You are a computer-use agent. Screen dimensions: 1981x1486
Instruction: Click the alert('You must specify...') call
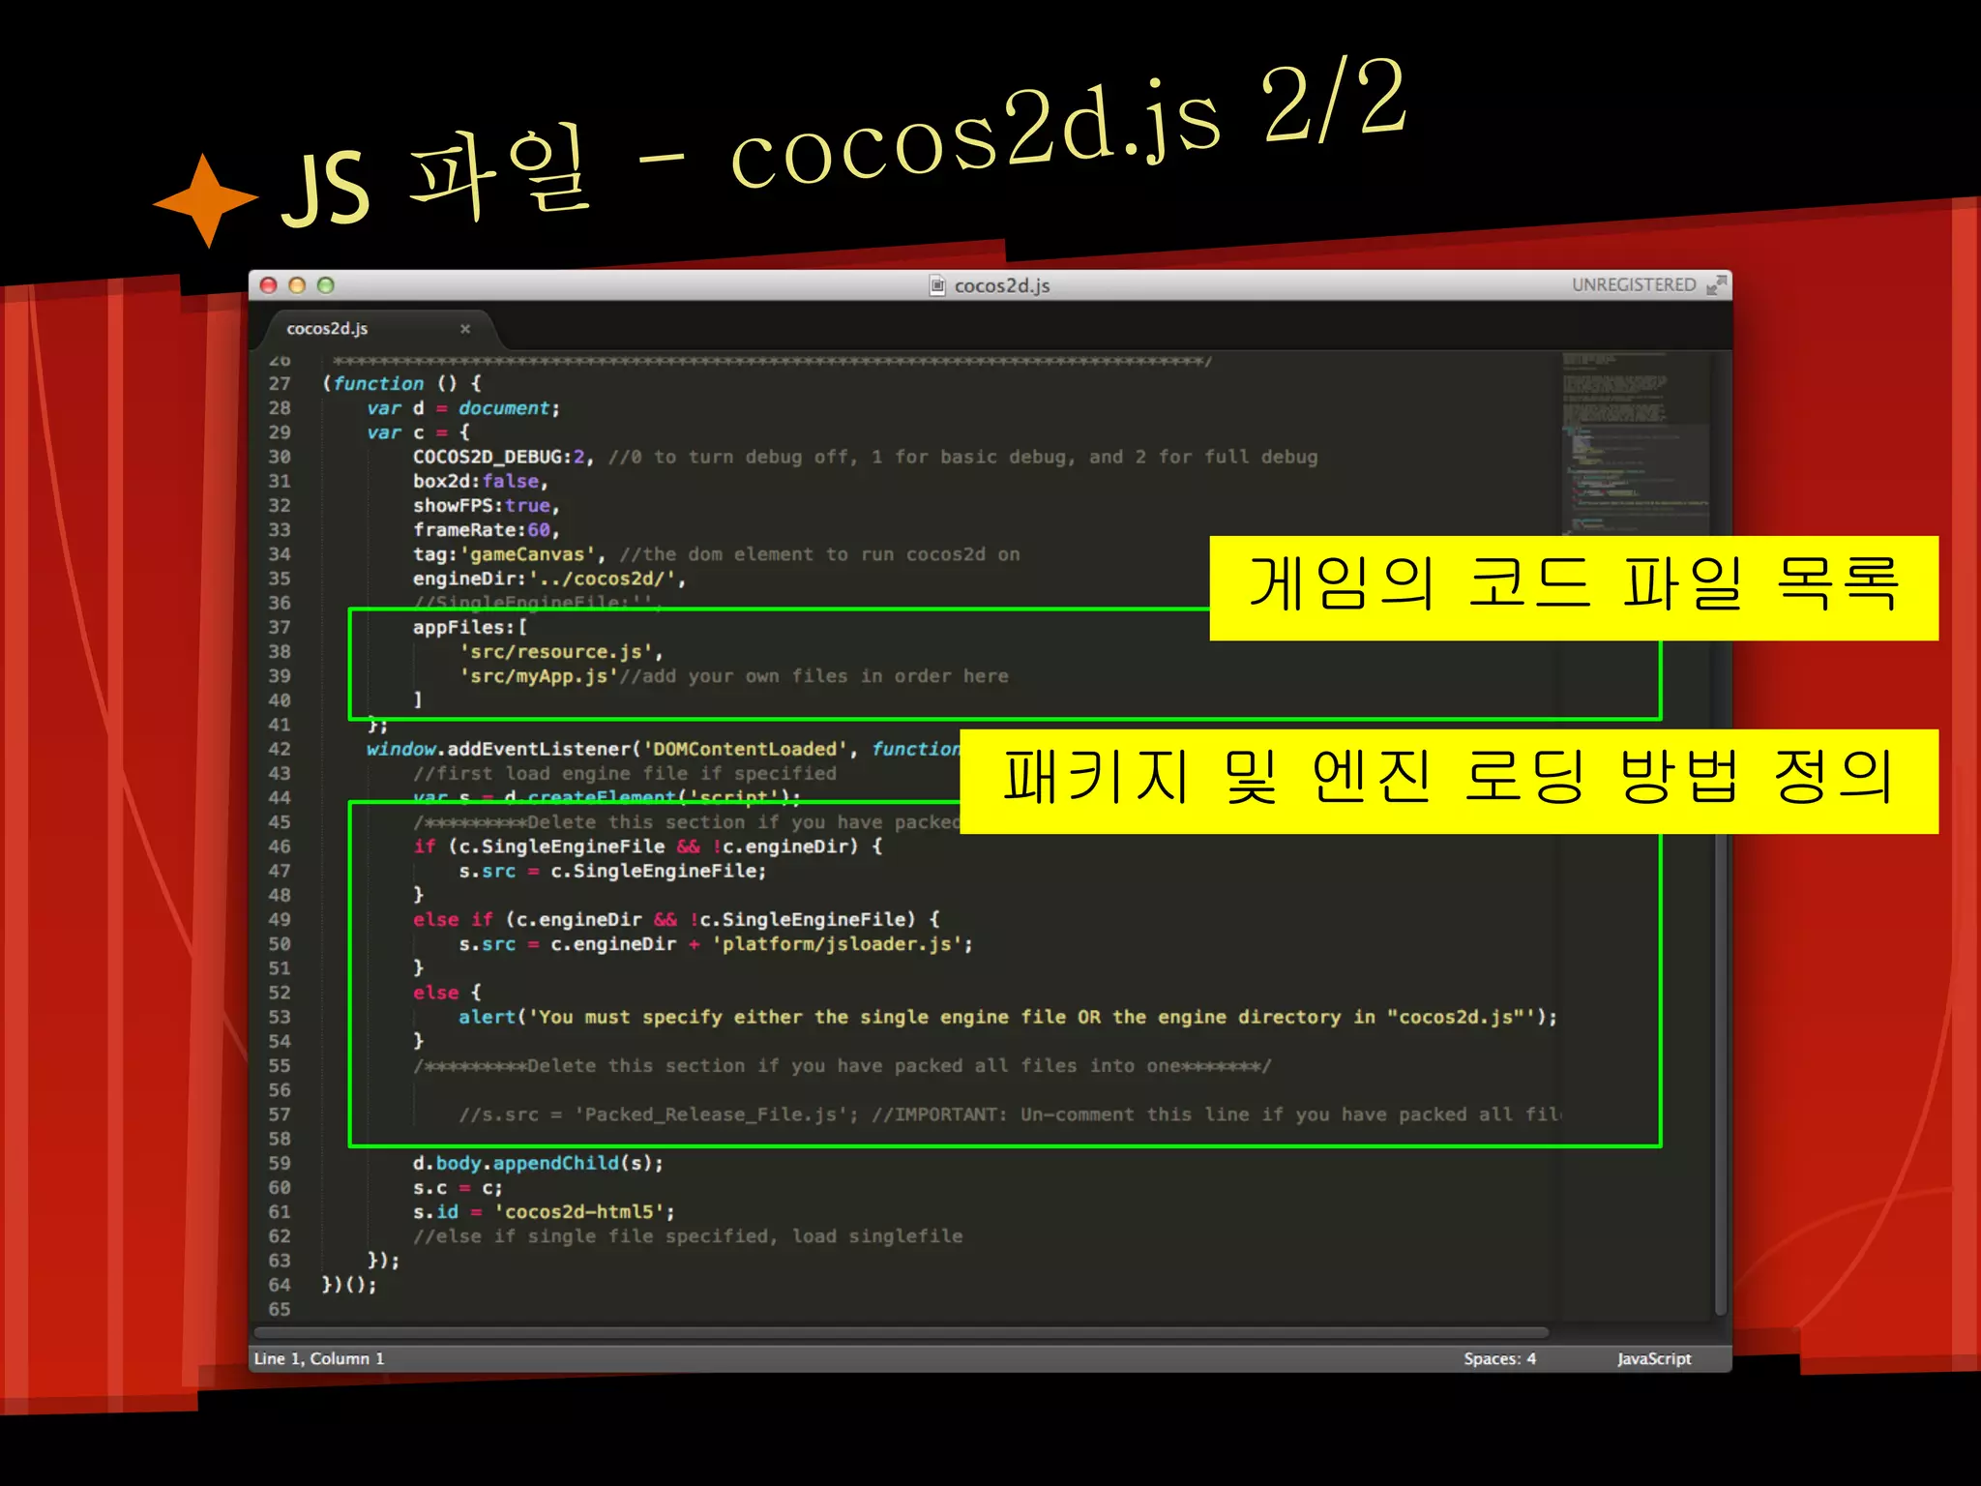click(1008, 1018)
